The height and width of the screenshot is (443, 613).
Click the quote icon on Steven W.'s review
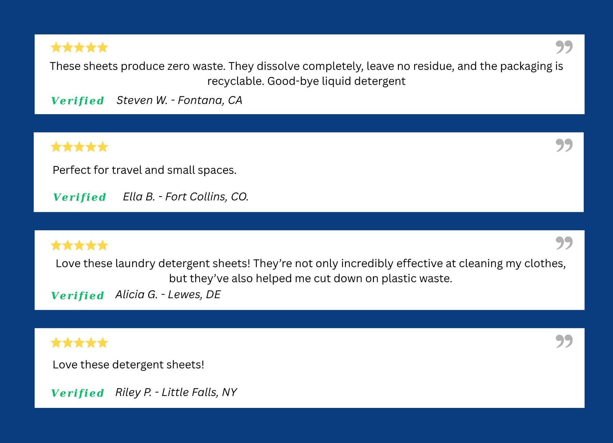coord(564,47)
